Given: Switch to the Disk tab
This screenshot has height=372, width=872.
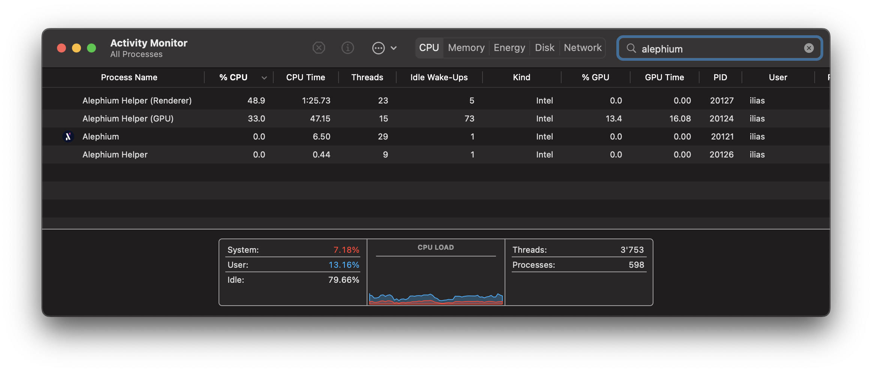Looking at the screenshot, I should pos(544,48).
